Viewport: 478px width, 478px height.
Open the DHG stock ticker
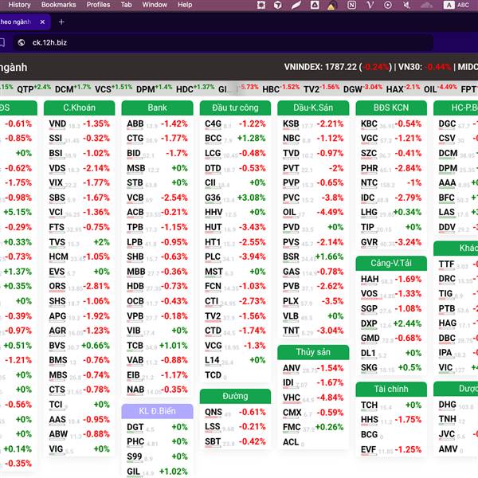pos(447,405)
